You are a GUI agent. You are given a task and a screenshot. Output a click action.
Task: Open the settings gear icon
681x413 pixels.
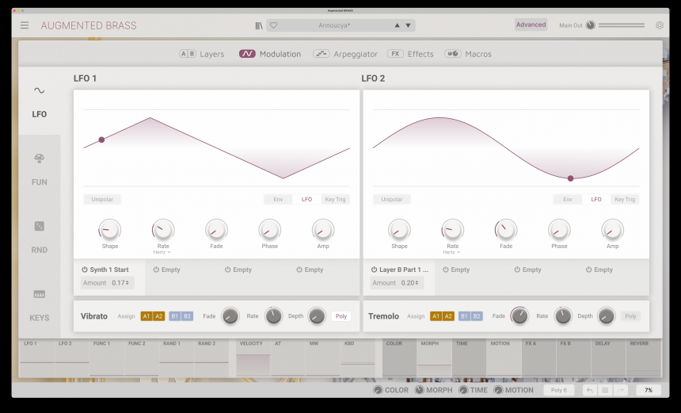(x=660, y=25)
